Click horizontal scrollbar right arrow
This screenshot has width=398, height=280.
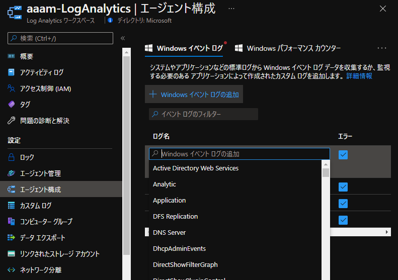(386, 232)
